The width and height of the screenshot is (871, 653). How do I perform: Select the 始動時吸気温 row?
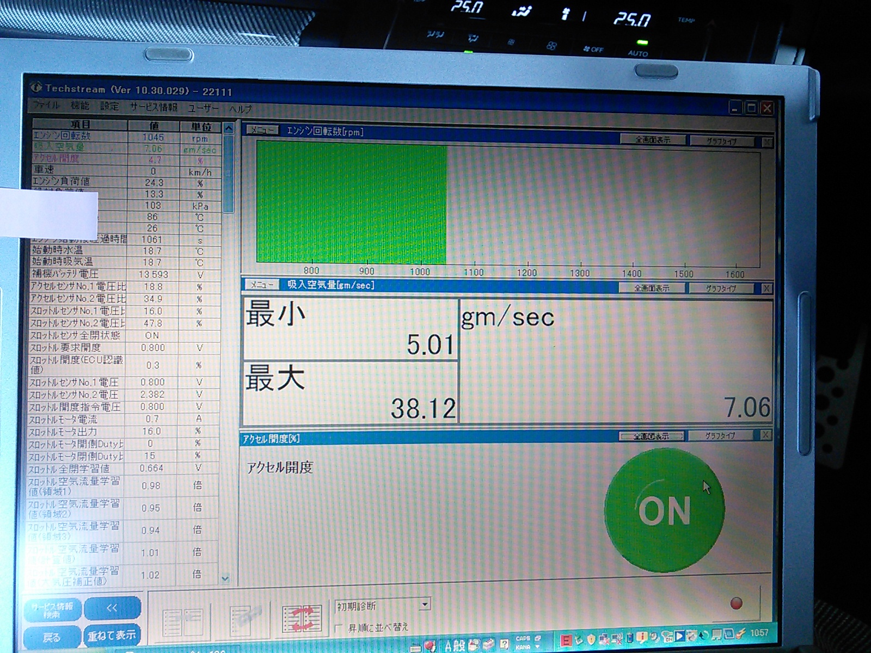126,262
